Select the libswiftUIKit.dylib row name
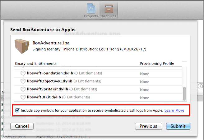The width and height of the screenshot is (204, 140). (x=44, y=97)
